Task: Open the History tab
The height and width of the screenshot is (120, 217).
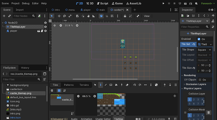Action: [25, 68]
